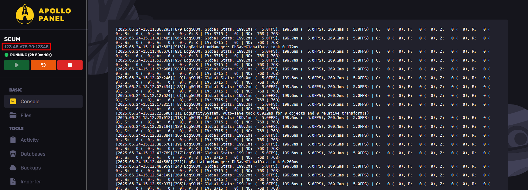528x190 pixels.
Task: Start the server with the green play button
Action: (17, 65)
